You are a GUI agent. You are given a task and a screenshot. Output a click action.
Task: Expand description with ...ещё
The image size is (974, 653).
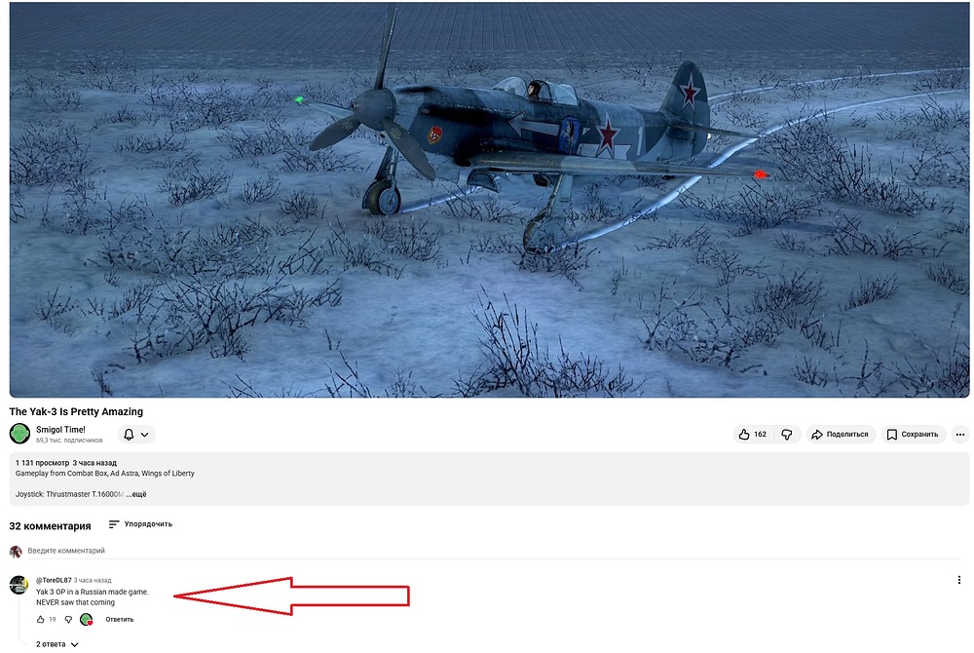pos(136,494)
